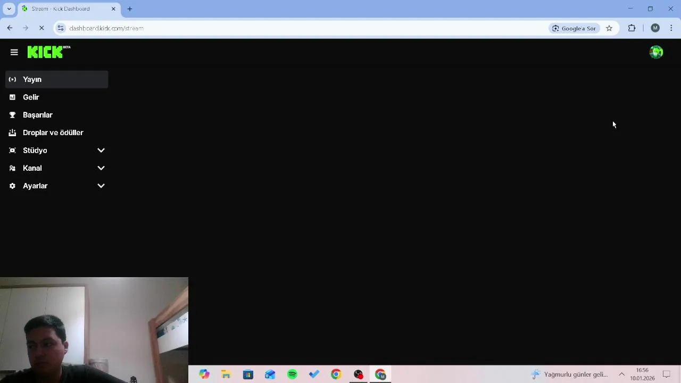Click the address bar URL
This screenshot has width=681, height=383.
click(x=106, y=28)
